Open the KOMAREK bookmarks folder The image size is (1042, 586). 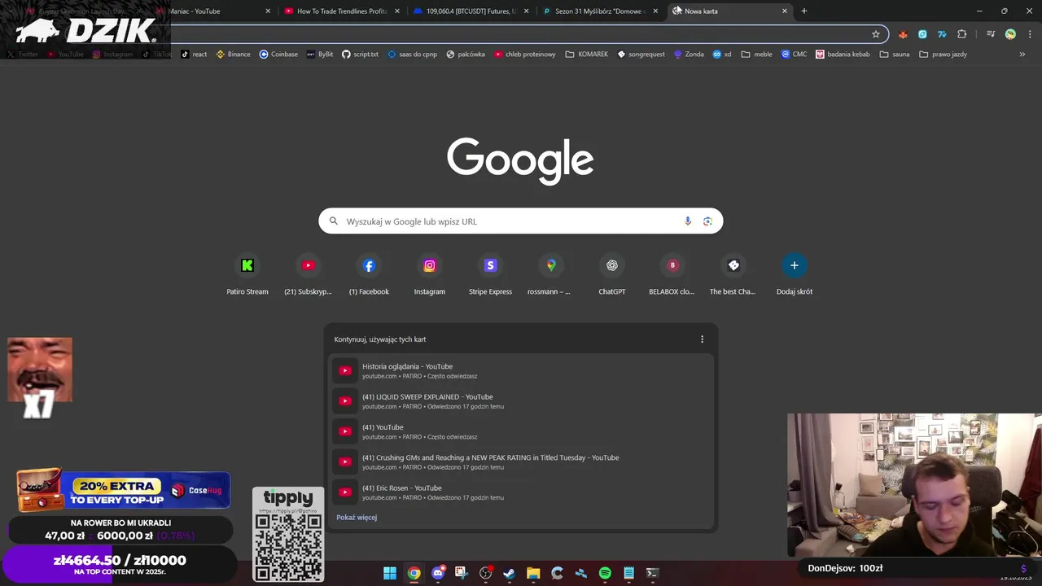pyautogui.click(x=587, y=55)
